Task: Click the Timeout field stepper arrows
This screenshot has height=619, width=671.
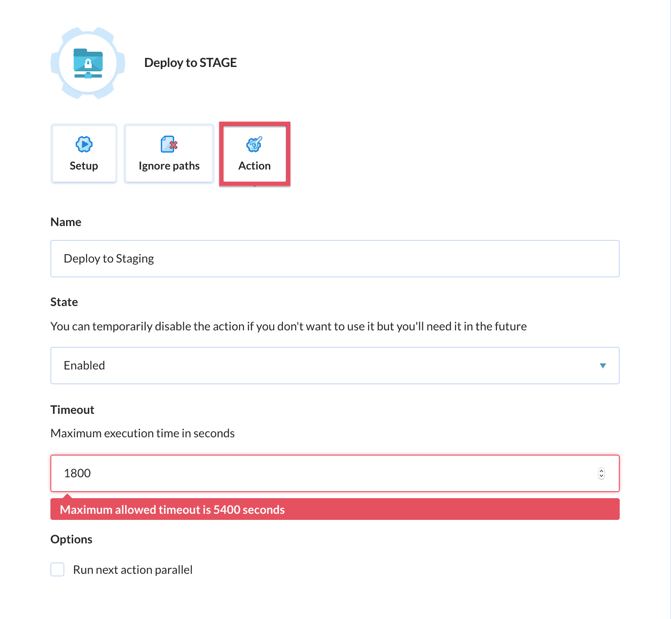Action: pos(601,473)
